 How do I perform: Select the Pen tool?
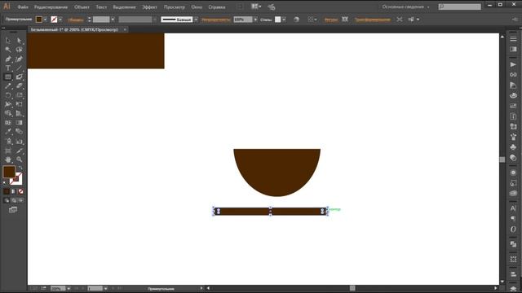pyautogui.click(x=8, y=59)
